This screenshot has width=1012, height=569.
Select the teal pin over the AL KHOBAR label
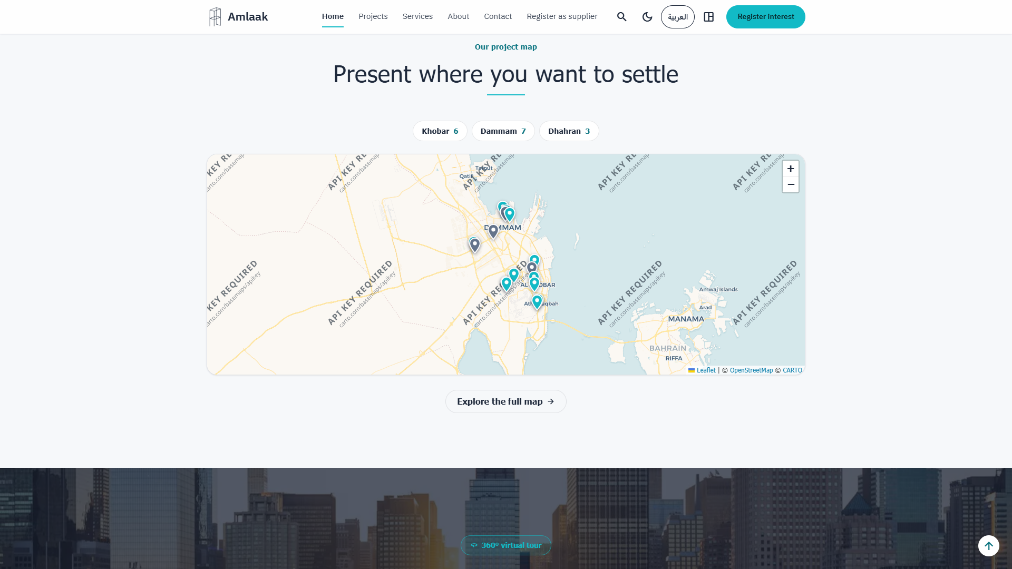click(x=534, y=284)
